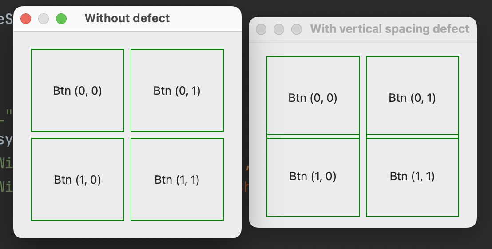Minimize the Without defect window
Viewport: 492px width, 249px height.
(x=44, y=19)
